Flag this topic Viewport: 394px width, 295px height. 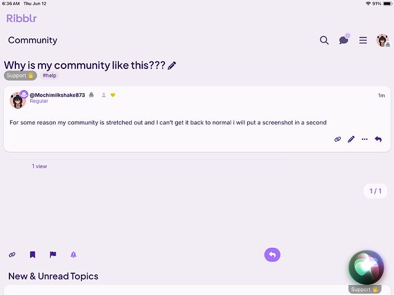click(53, 255)
